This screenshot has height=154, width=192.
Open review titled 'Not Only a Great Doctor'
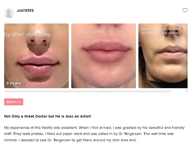pyautogui.click(x=48, y=116)
